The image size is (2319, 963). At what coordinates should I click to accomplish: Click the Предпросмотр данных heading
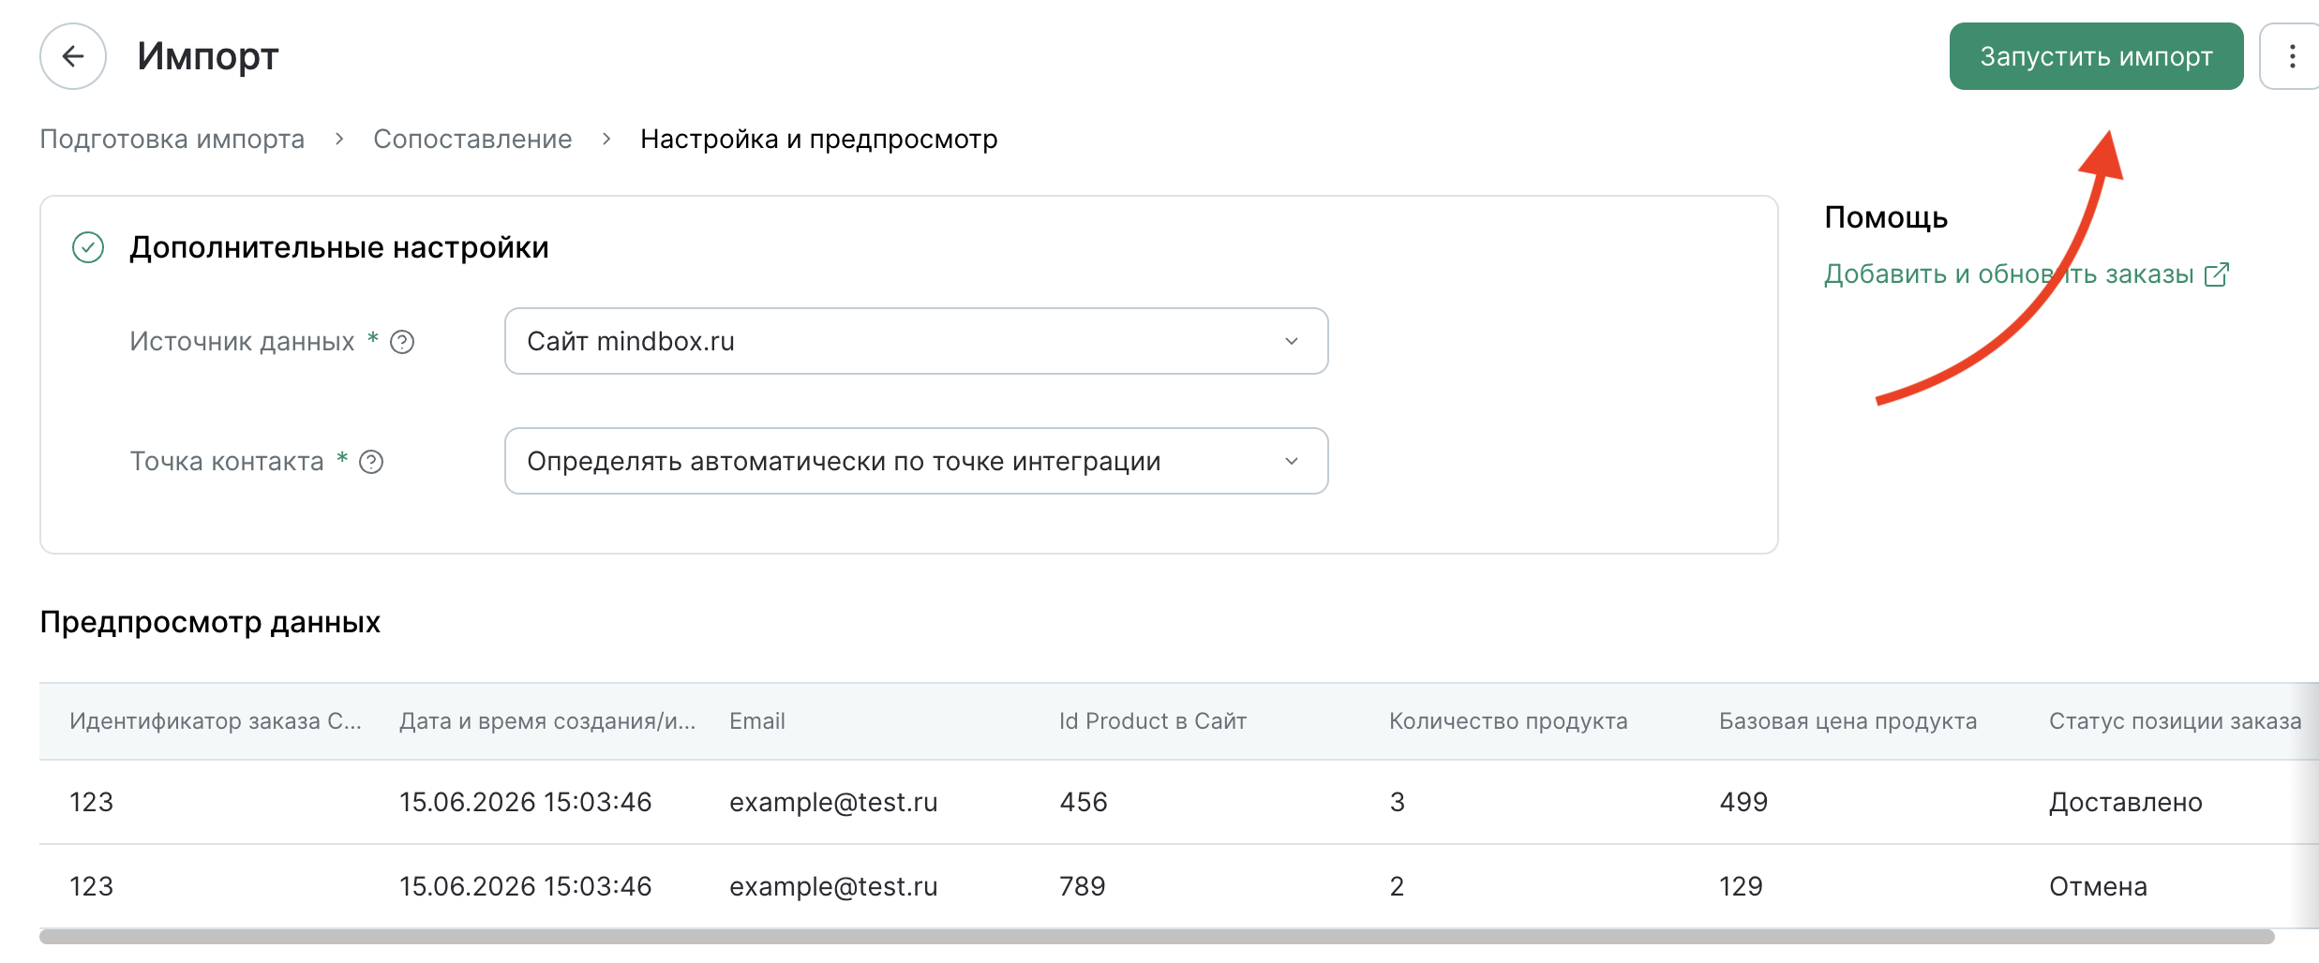(x=210, y=622)
